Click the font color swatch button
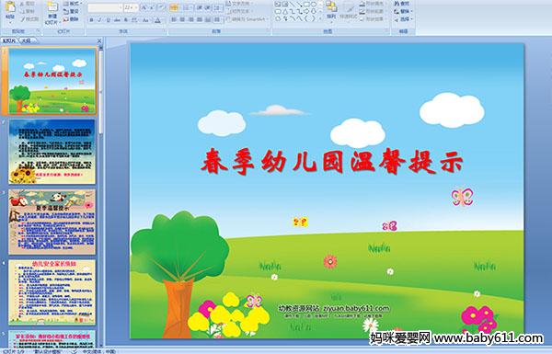552x354 pixels. click(x=157, y=20)
